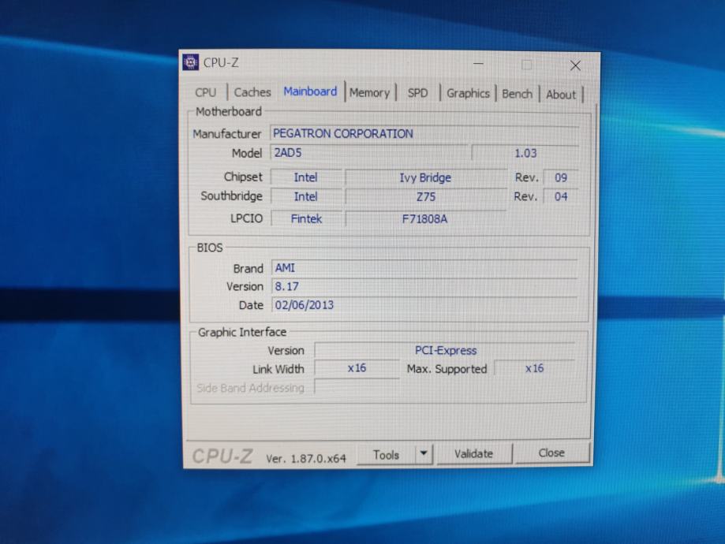The height and width of the screenshot is (544, 725).
Task: Click the BIOS brand AMI field
Action: 424,268
